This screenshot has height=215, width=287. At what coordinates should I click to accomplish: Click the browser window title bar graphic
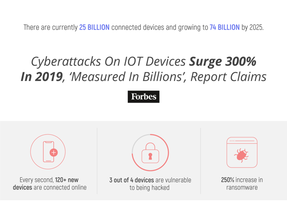click(242, 141)
